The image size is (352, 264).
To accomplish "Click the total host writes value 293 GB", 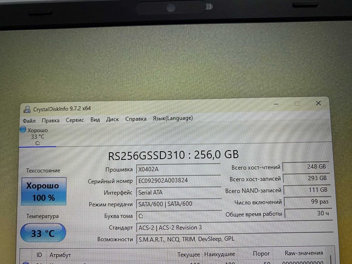I will (x=306, y=178).
